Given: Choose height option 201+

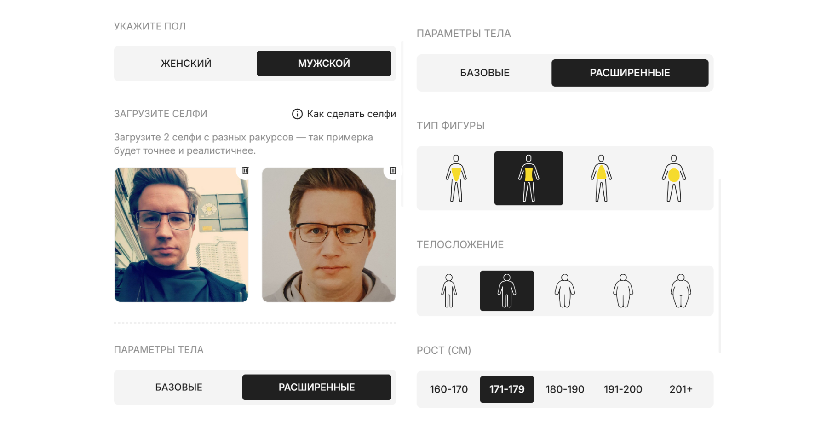Looking at the screenshot, I should coord(681,389).
